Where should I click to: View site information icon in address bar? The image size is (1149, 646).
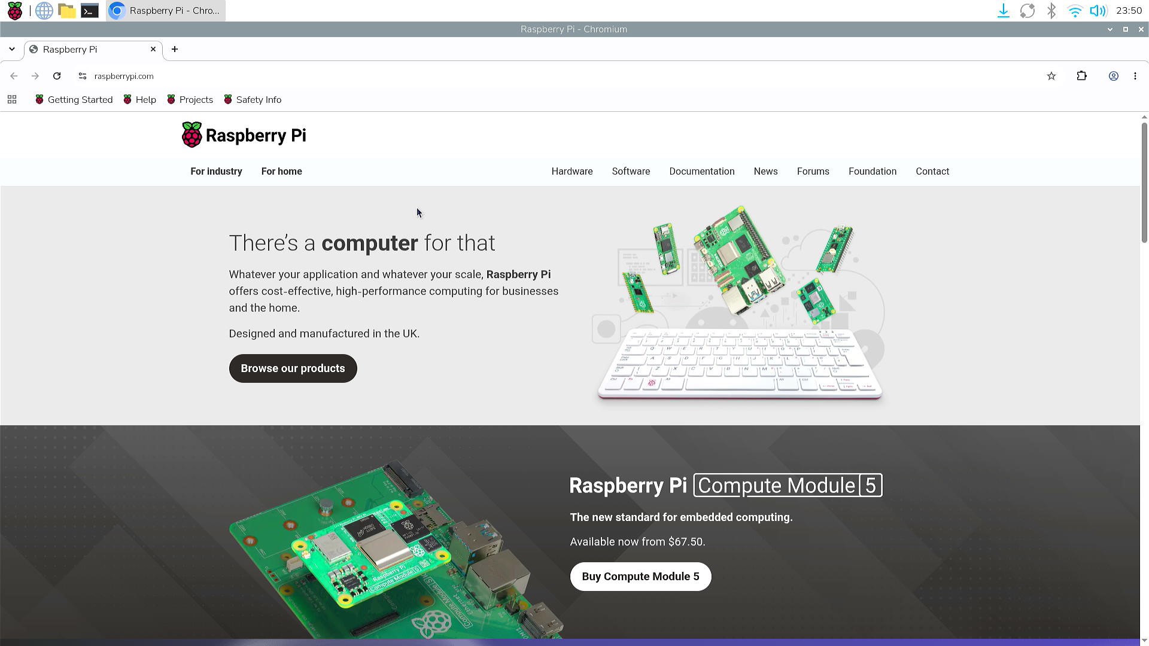click(83, 76)
